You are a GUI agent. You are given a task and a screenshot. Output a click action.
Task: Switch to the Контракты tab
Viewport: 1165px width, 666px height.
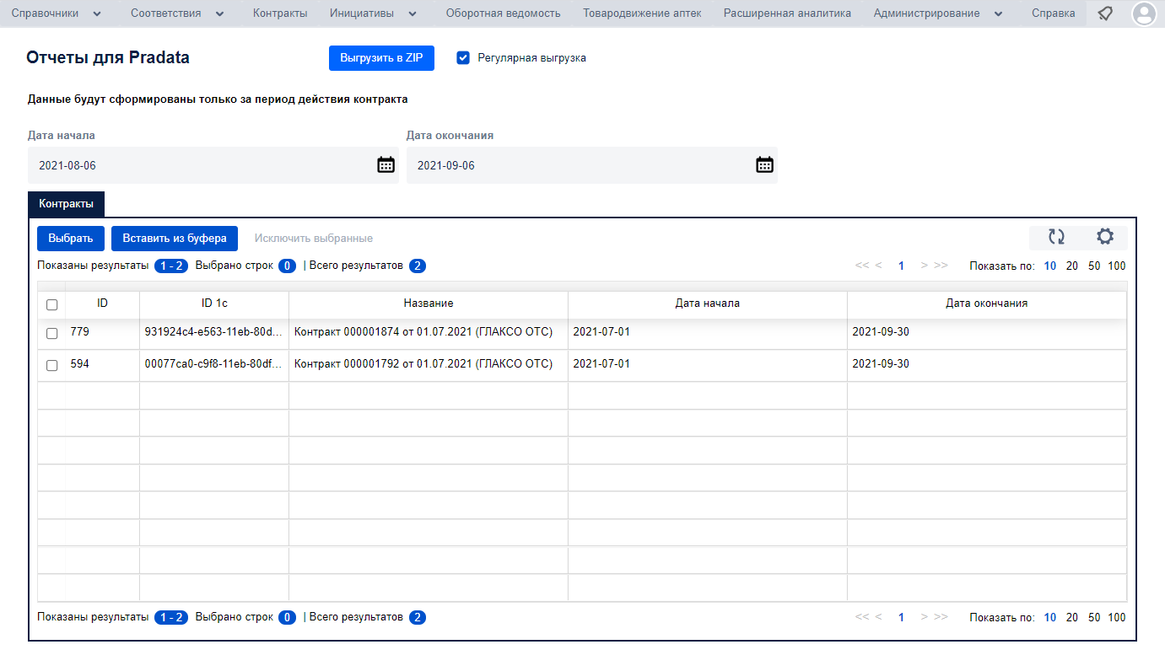(x=66, y=204)
